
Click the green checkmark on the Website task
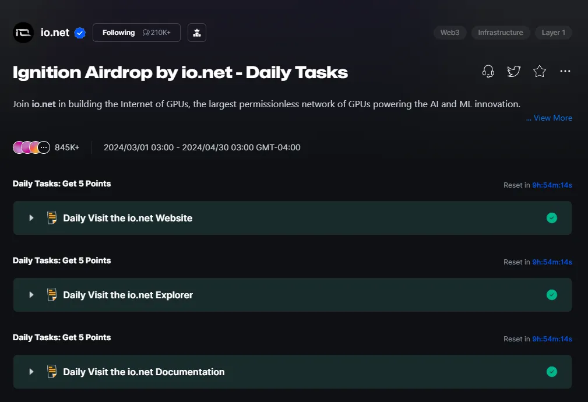pos(552,218)
